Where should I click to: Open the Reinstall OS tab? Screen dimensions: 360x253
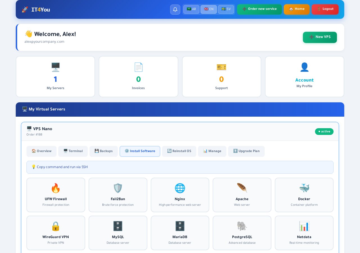point(179,151)
